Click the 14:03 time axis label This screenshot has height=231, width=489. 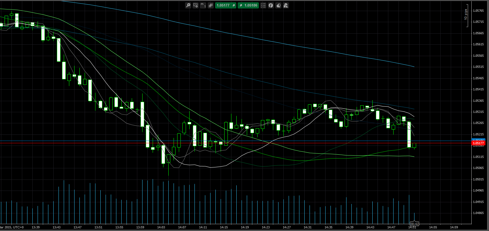pos(161,227)
